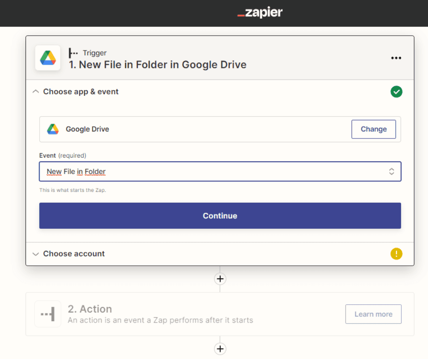428x359 pixels.
Task: Collapse the Choose app & event section
Action: 36,91
